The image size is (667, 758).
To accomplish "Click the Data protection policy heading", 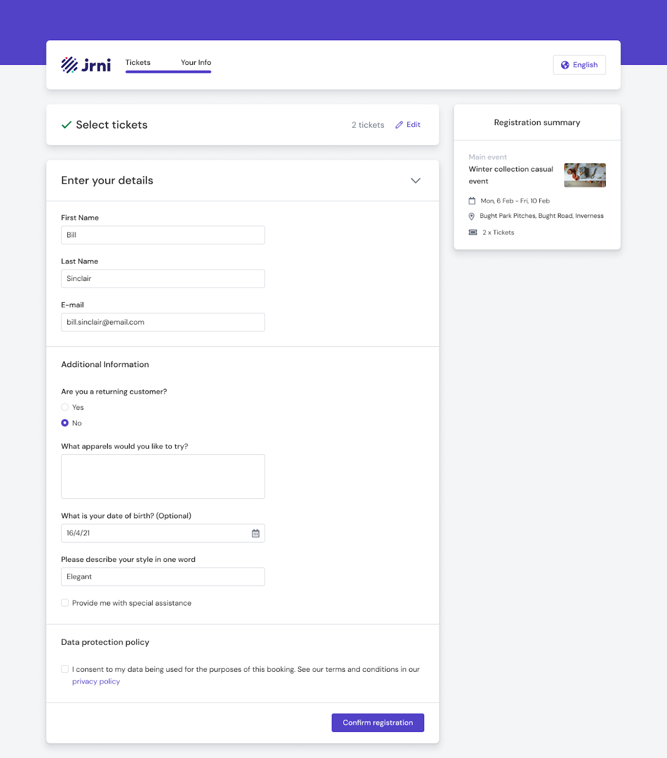I will [x=105, y=642].
